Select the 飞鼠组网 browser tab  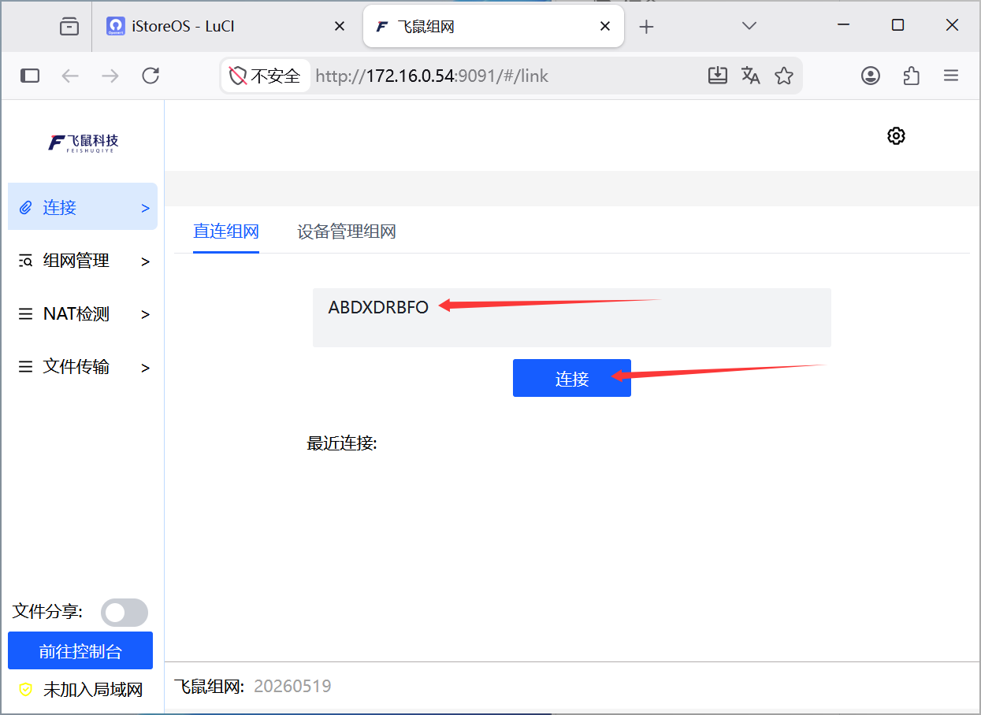[x=493, y=26]
